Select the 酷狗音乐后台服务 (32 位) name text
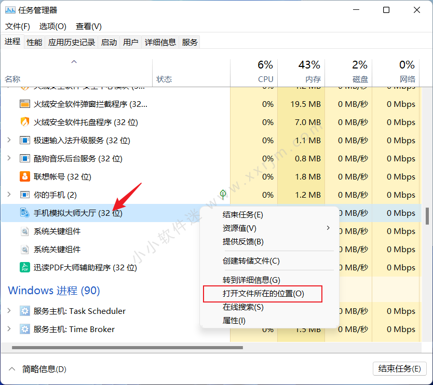Image resolution: width=433 pixels, height=385 pixels. [x=78, y=159]
